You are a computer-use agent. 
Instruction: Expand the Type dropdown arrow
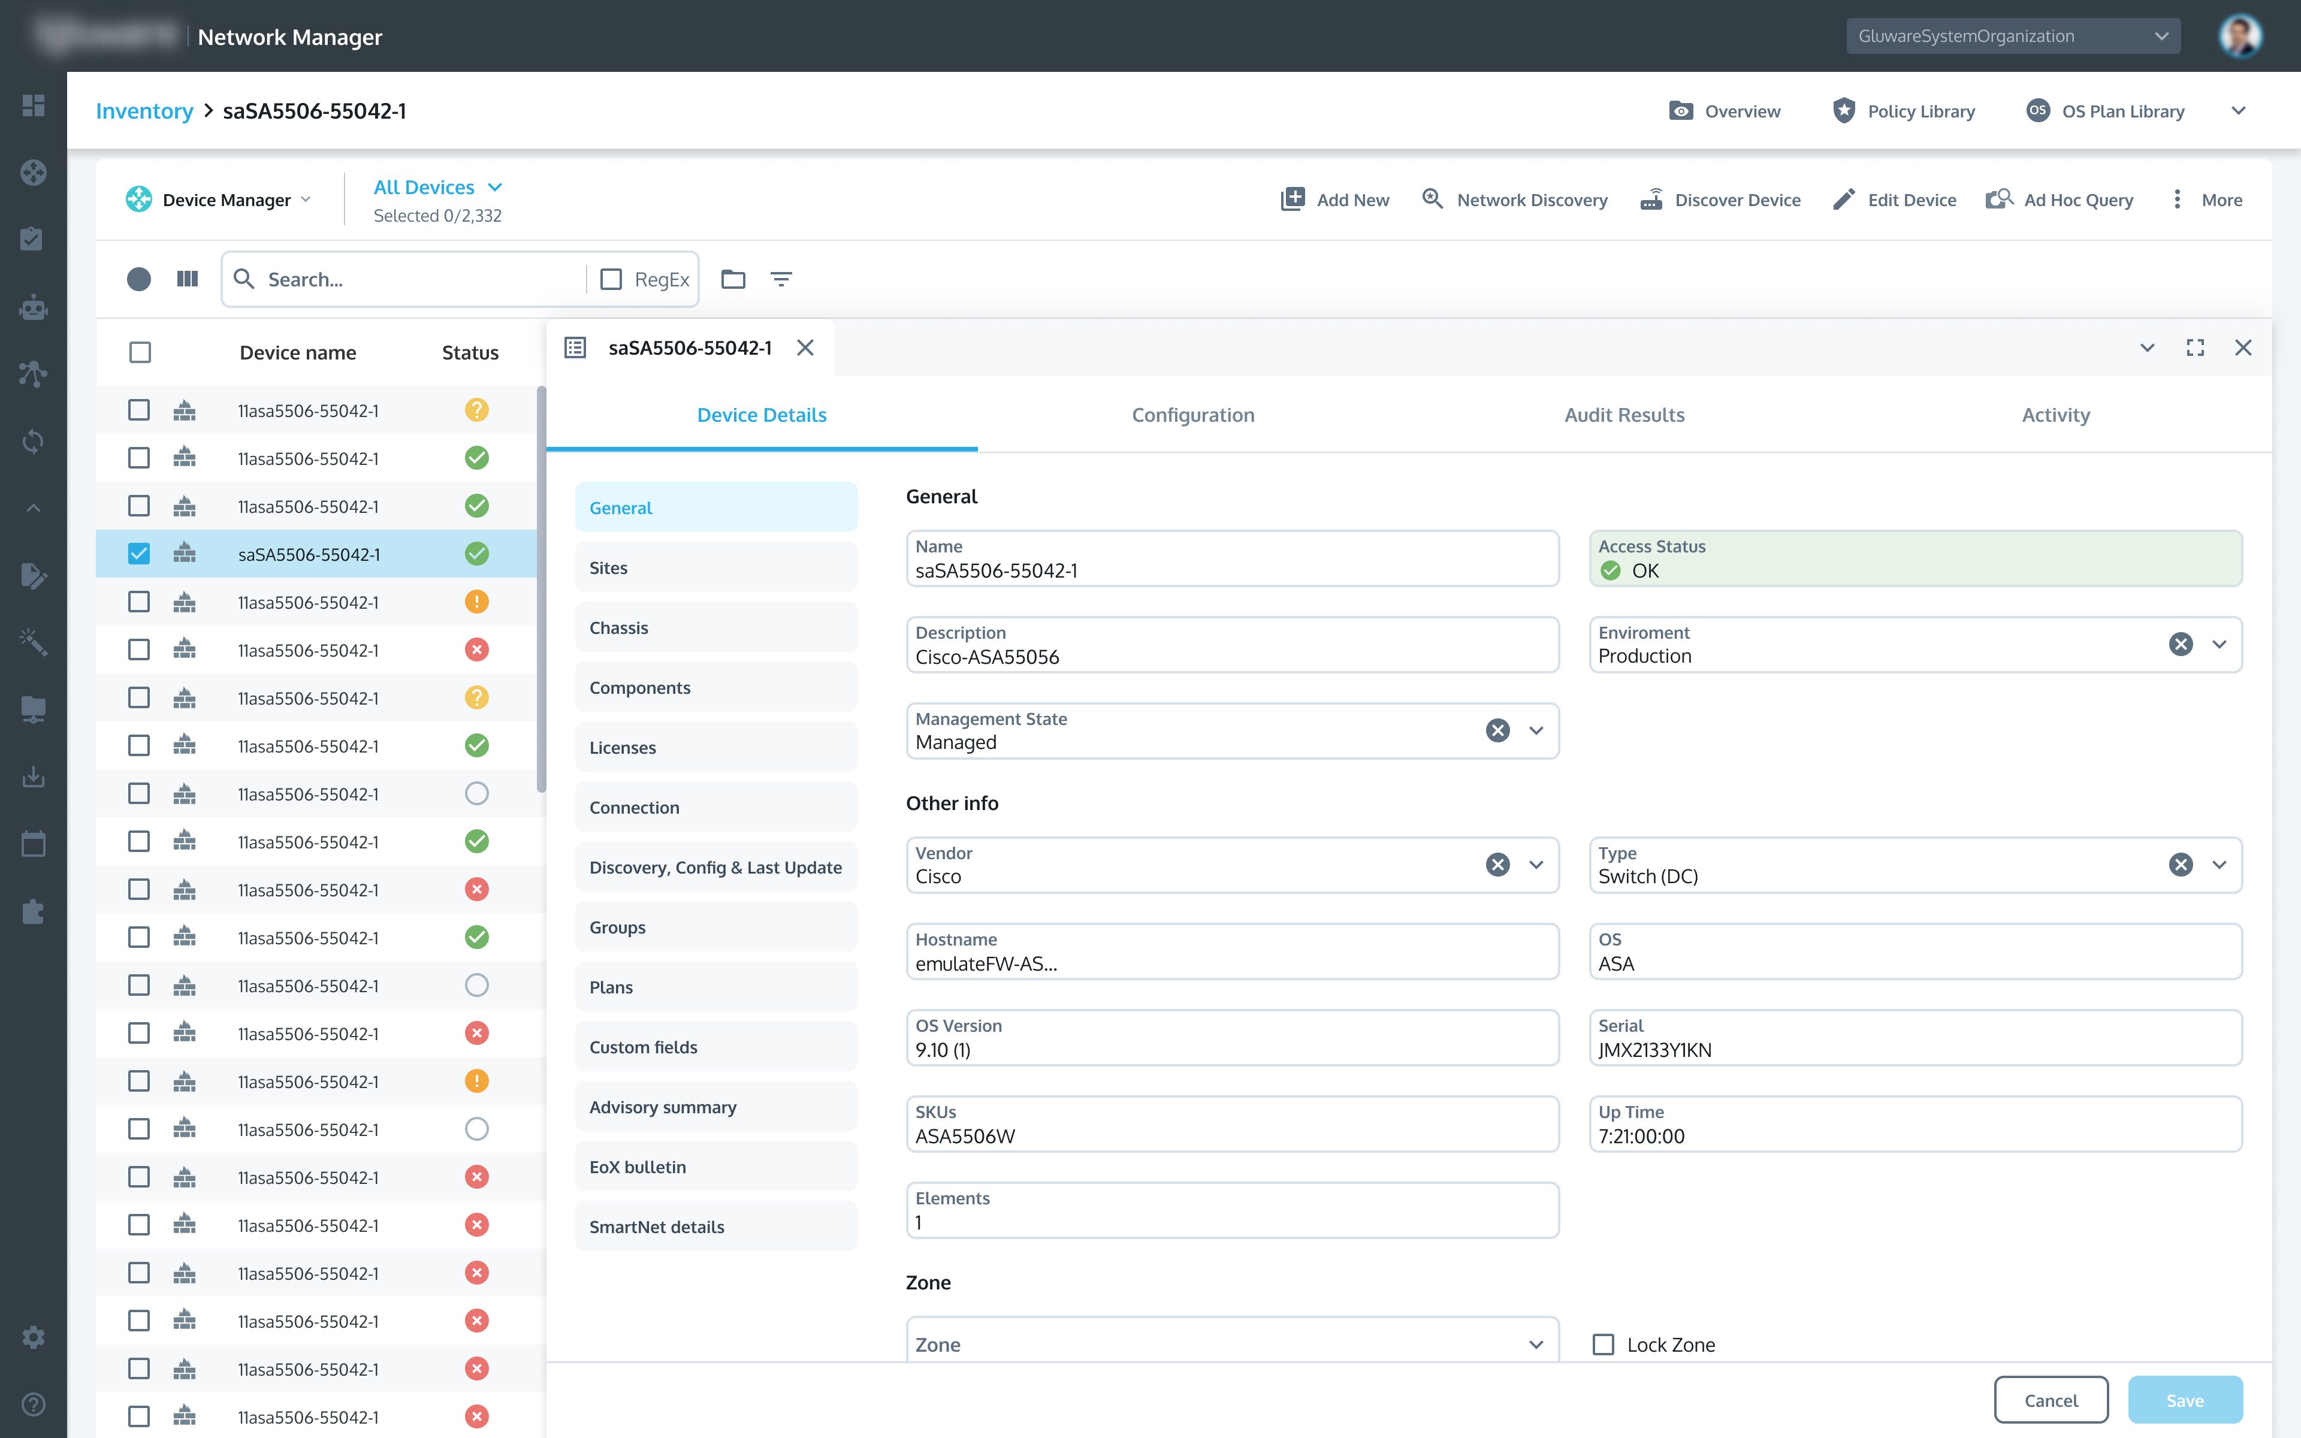pos(2220,865)
